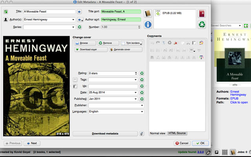Image resolution: width=251 pixels, height=157 pixels.
Task: Click the green remove format recycle icon
Action: [x=202, y=25]
